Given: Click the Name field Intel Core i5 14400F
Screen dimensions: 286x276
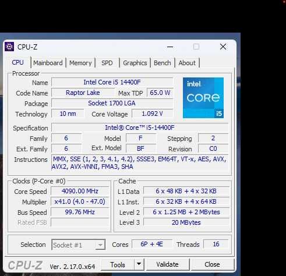Looking at the screenshot, I should tap(112, 82).
